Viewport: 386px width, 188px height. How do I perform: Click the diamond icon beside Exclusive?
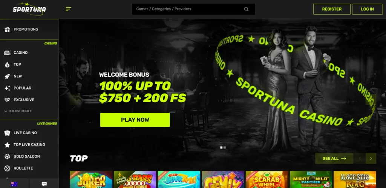coord(7,100)
